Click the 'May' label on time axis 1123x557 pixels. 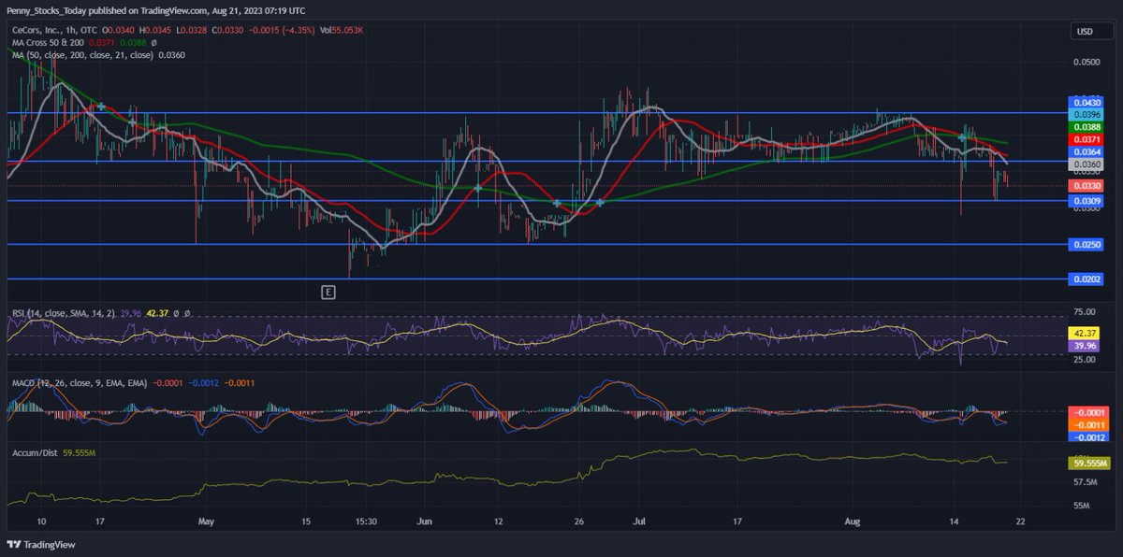point(207,521)
